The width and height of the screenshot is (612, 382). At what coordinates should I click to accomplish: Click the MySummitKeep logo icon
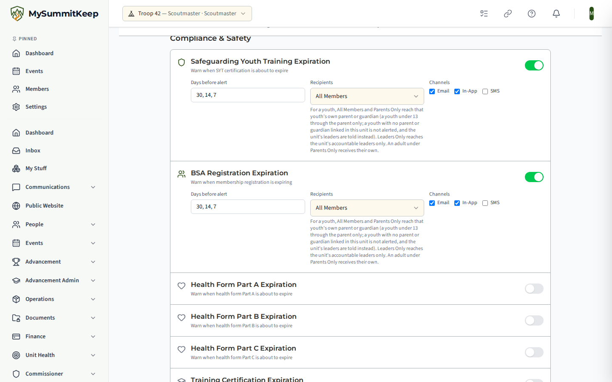click(x=17, y=14)
